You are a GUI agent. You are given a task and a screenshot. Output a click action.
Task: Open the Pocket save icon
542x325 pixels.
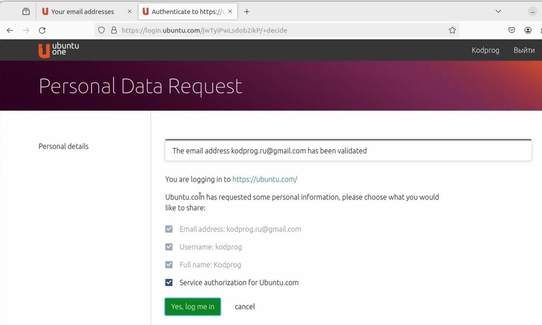[511, 30]
